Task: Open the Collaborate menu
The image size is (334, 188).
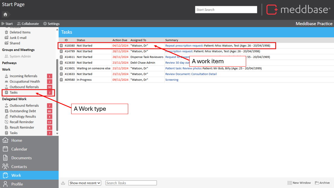Action: (x=28, y=24)
